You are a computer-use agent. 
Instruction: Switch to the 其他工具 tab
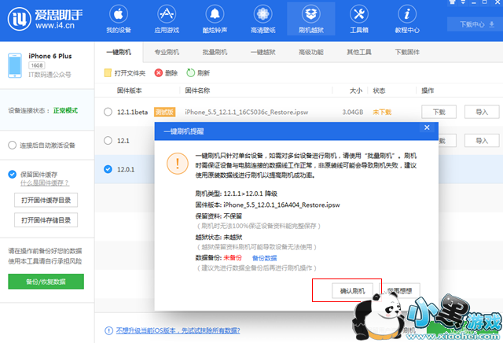(x=359, y=52)
